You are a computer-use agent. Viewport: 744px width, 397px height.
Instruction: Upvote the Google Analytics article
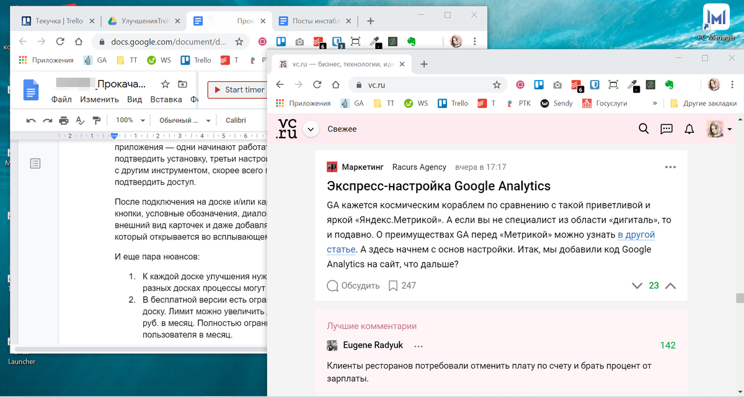click(670, 286)
